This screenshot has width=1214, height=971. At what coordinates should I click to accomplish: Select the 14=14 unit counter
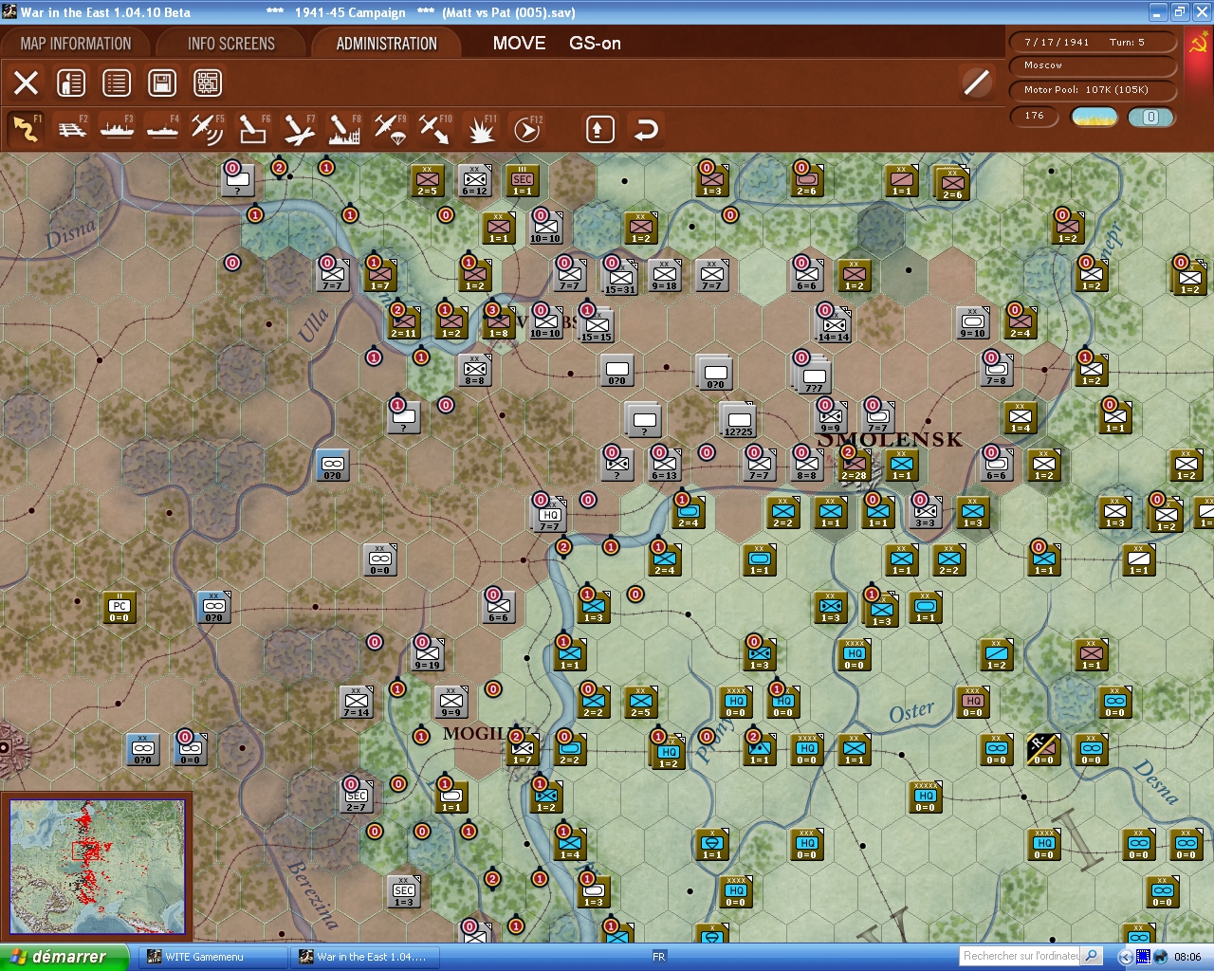834,325
